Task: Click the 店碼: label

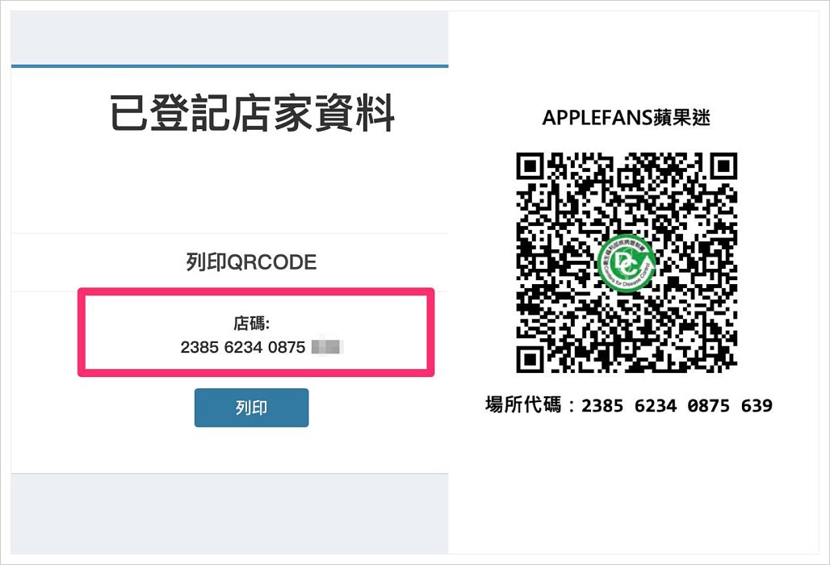Action: coord(251,323)
